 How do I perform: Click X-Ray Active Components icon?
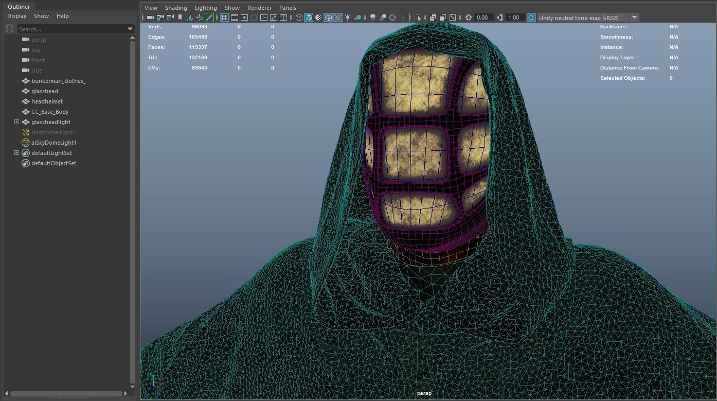point(443,18)
